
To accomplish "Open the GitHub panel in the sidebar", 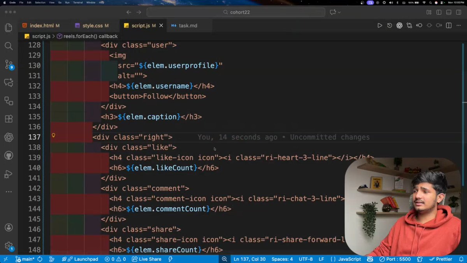I will pos(9,155).
